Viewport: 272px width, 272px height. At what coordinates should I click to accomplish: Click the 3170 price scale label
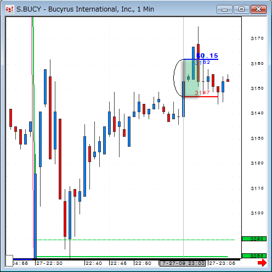pos(257,38)
